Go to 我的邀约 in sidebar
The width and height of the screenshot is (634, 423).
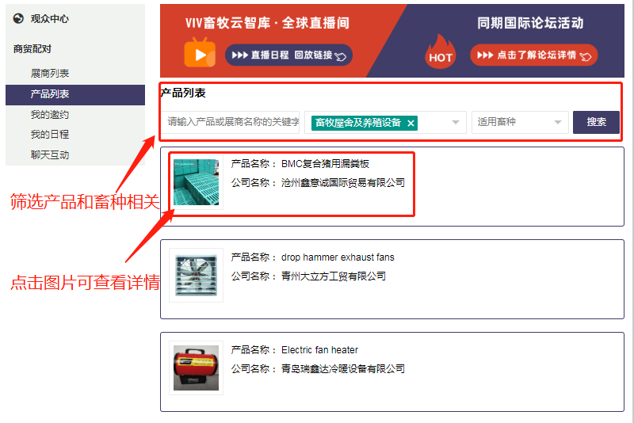[x=50, y=115]
